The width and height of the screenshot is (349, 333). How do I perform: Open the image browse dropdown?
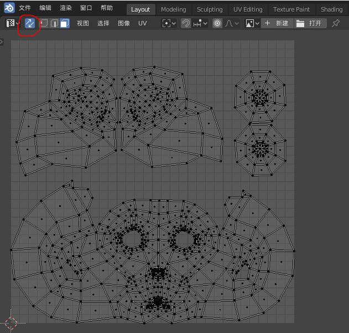(252, 23)
